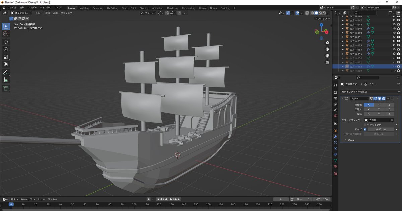Select the Add Cube tool
Screen dimensions: 402x211
(x=6, y=88)
